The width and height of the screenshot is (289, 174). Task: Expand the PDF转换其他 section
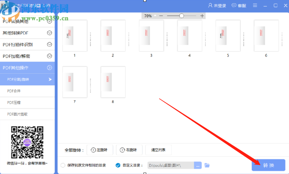[27, 21]
